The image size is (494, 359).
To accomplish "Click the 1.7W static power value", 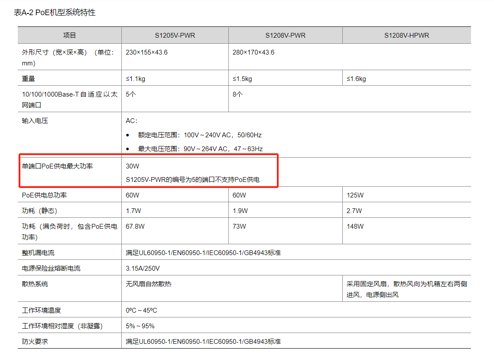I will [x=133, y=210].
